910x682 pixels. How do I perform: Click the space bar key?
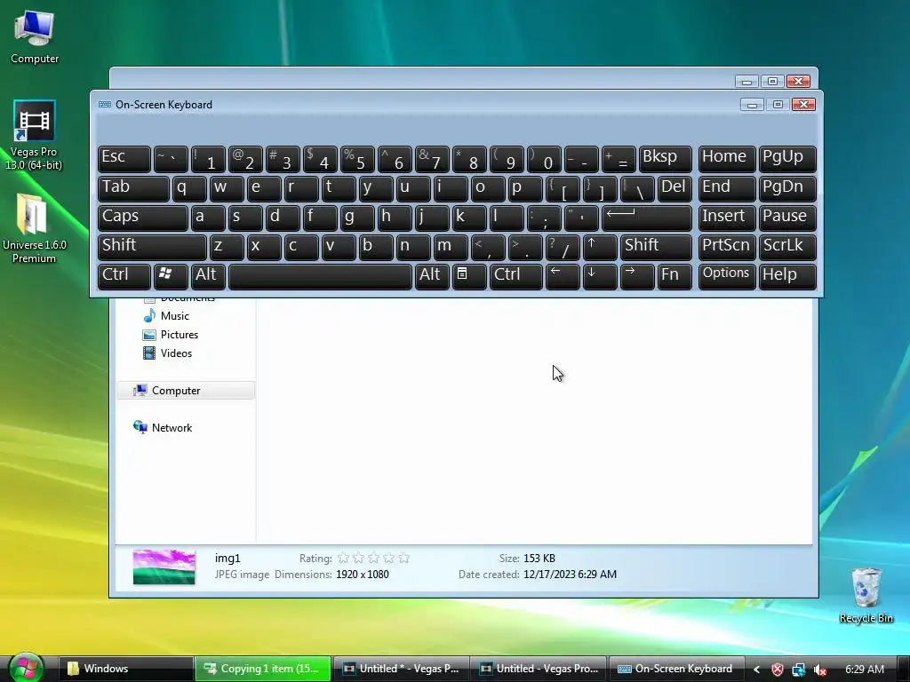click(320, 275)
